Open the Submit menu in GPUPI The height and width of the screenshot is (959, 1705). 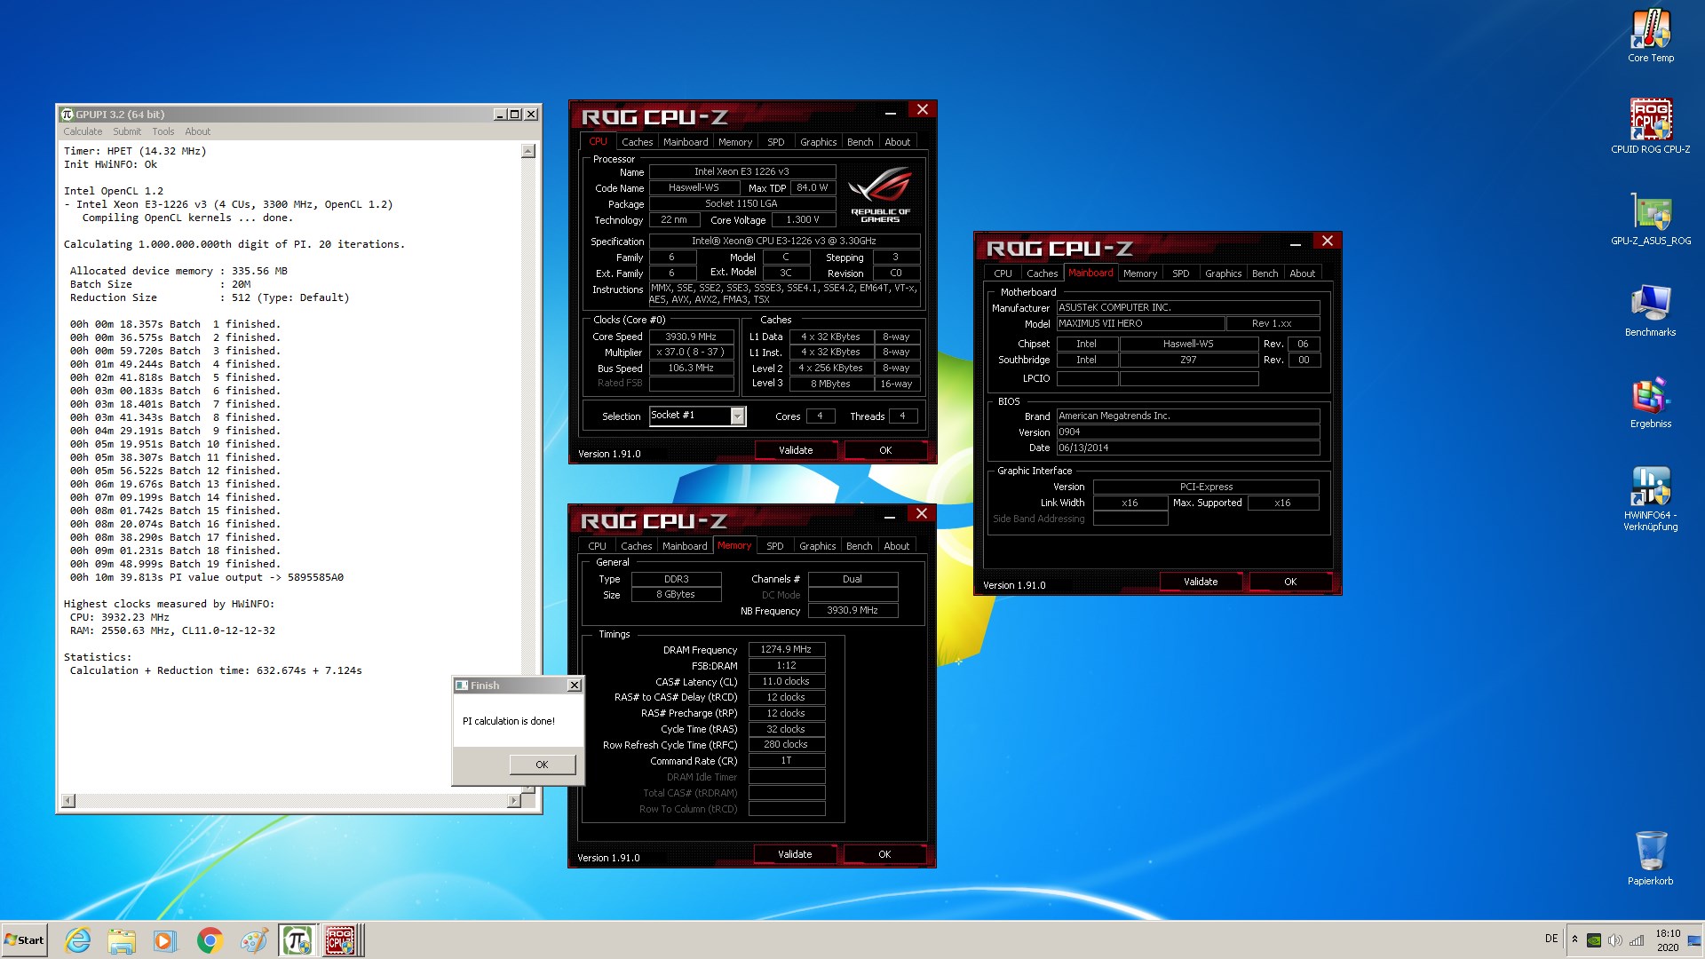point(127,131)
